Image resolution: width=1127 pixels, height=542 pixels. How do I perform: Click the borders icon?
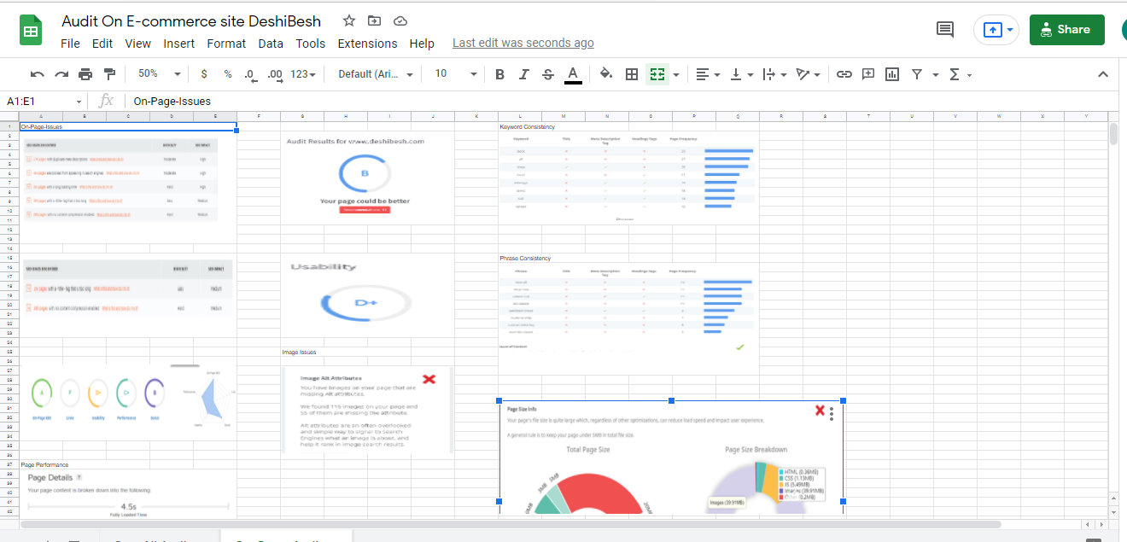point(632,74)
